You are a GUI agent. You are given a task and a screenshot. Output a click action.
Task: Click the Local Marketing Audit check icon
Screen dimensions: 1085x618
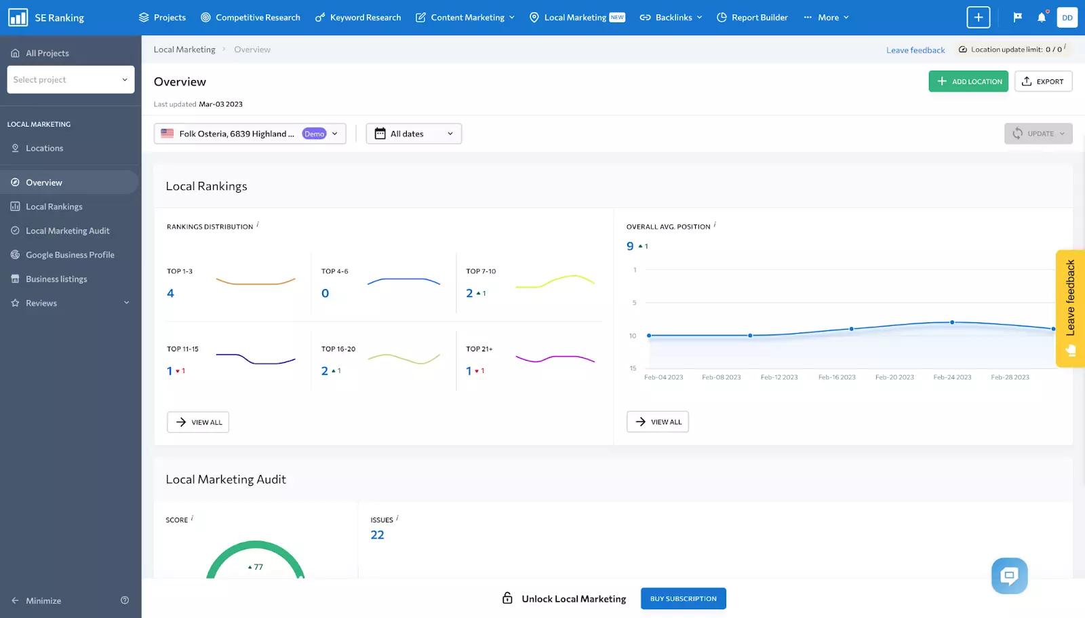tap(15, 231)
